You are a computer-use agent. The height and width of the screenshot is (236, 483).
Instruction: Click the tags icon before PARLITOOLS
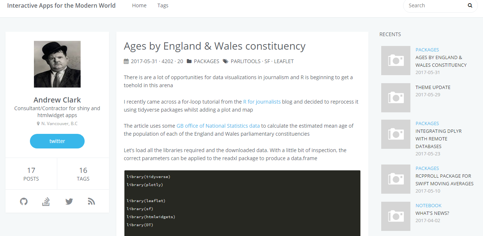coord(226,61)
